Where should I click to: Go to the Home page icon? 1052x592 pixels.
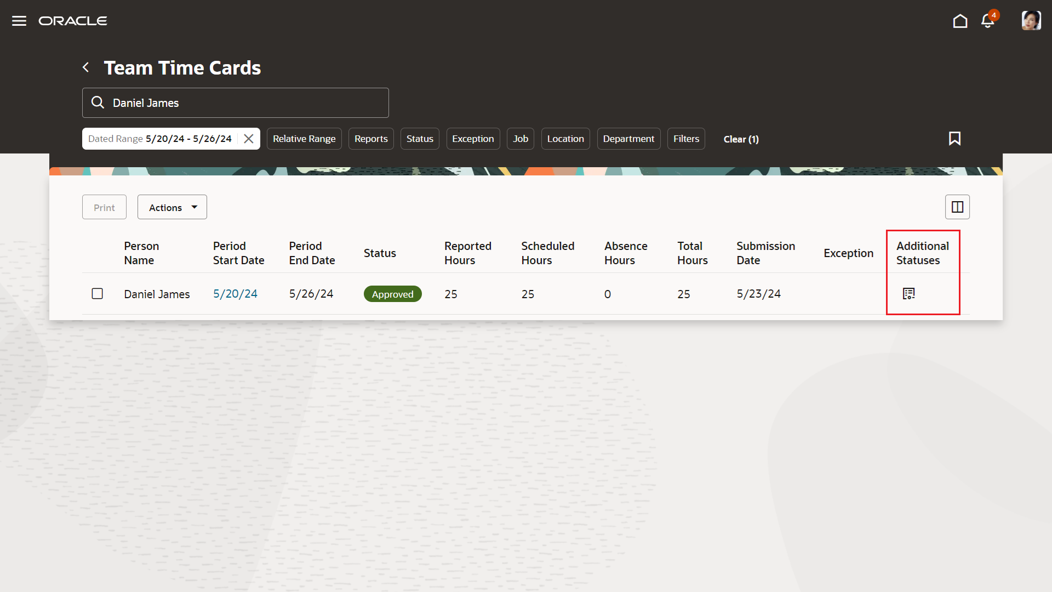point(960,21)
